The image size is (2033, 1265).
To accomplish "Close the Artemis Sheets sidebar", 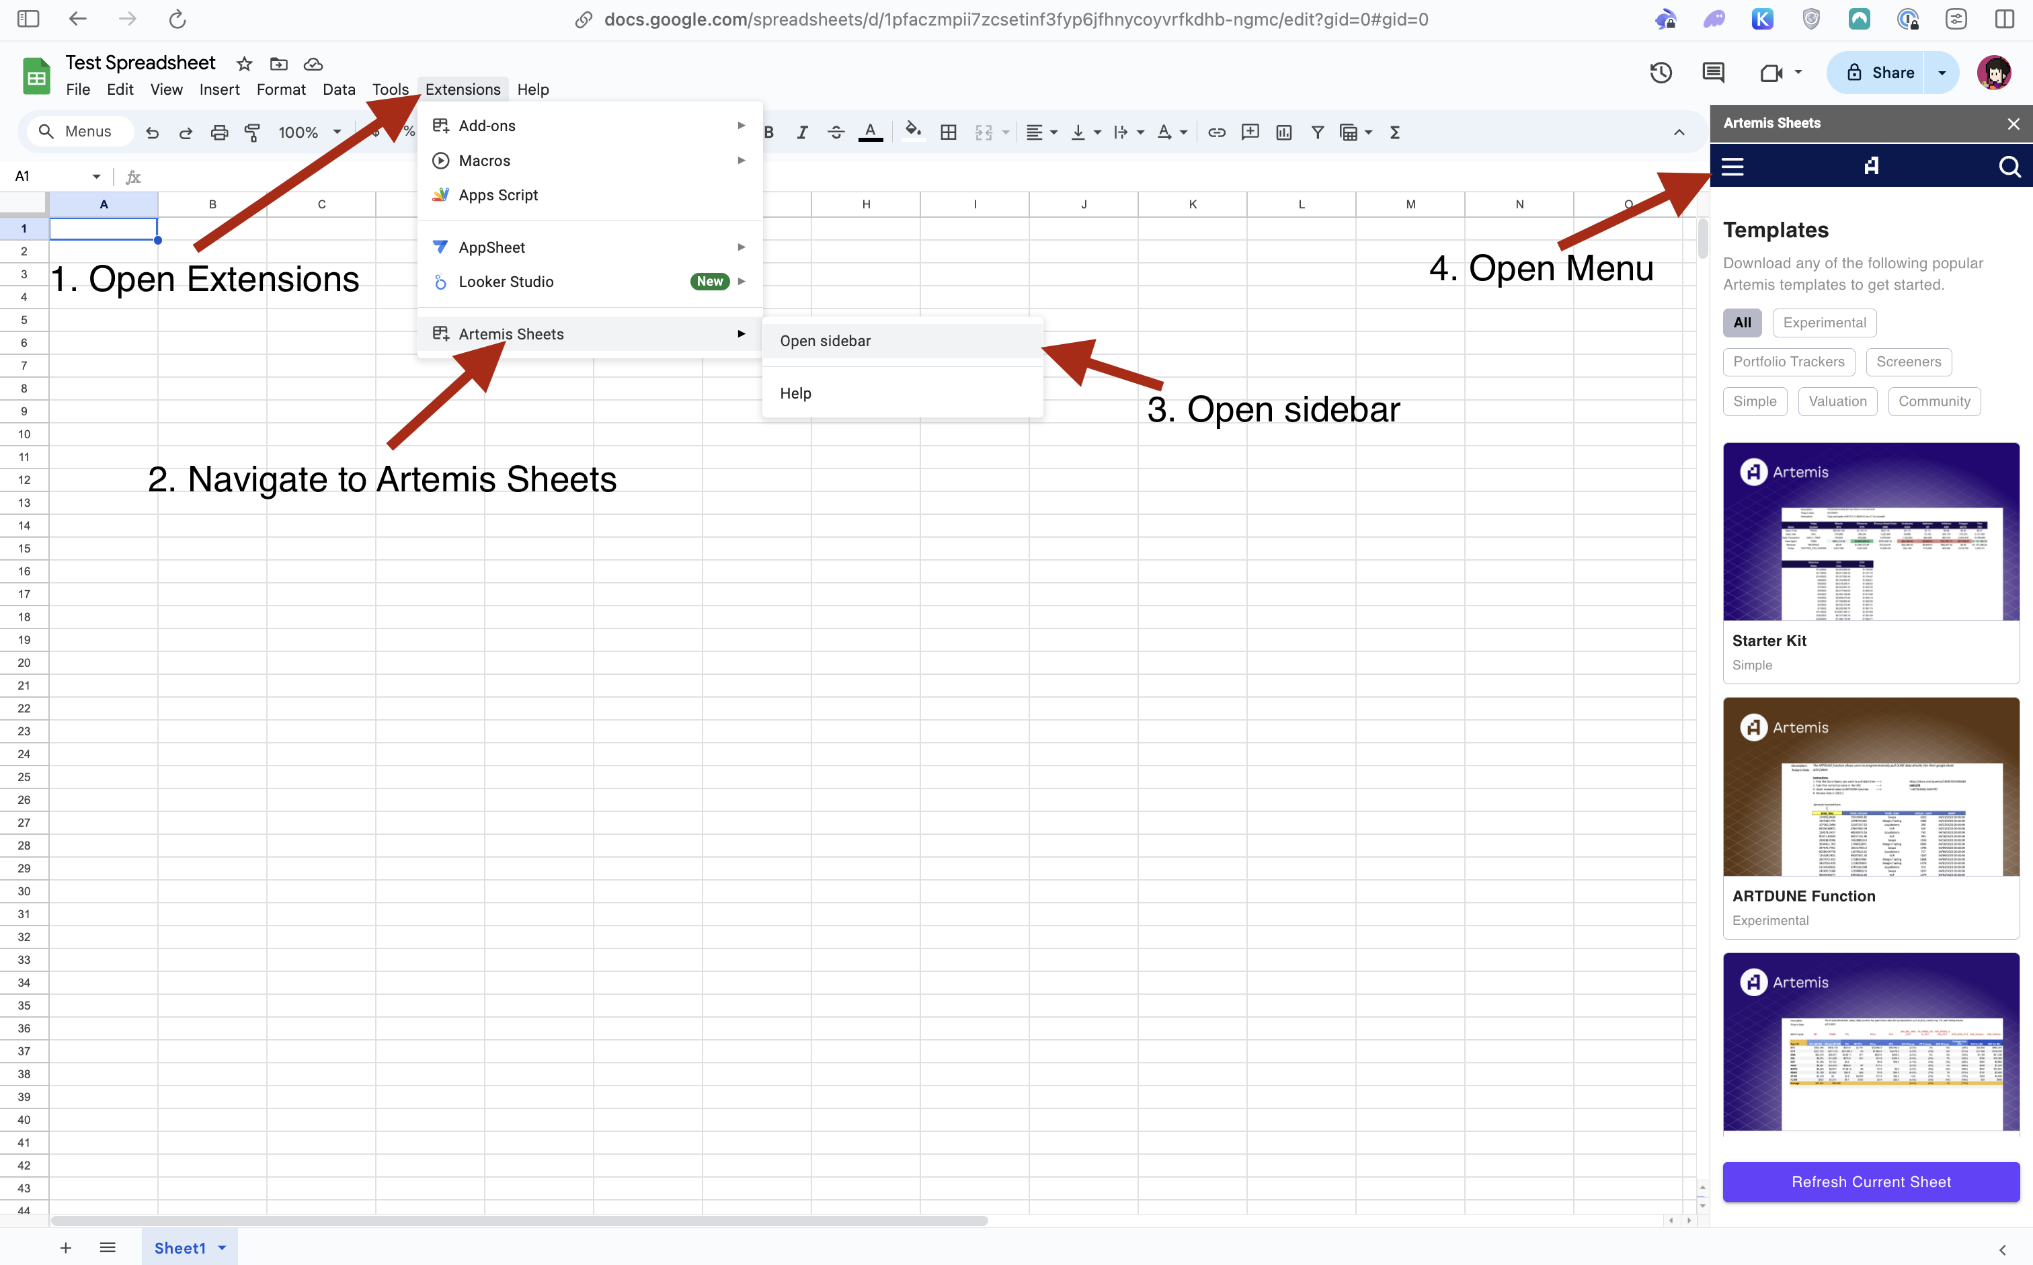I will click(x=2013, y=124).
